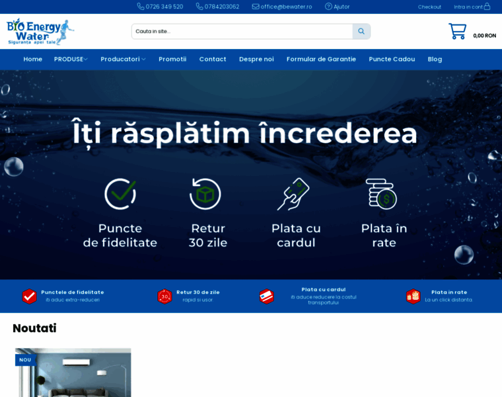Open the Blog menu item
Screen dimensions: 502x397
[435, 60]
